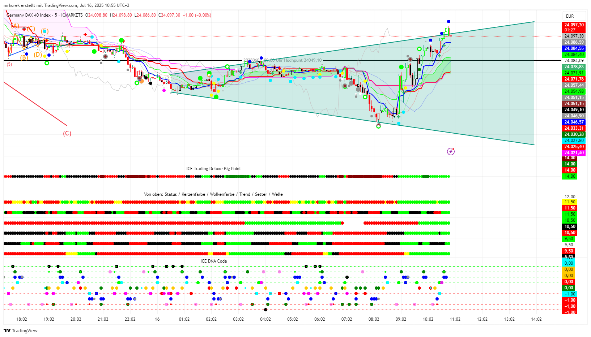Click the orange (A) wave label
Screen dimensions: 591x337
pos(15,26)
